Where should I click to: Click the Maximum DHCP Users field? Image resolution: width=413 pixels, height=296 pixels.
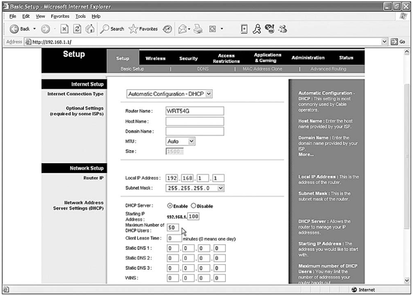(x=173, y=228)
